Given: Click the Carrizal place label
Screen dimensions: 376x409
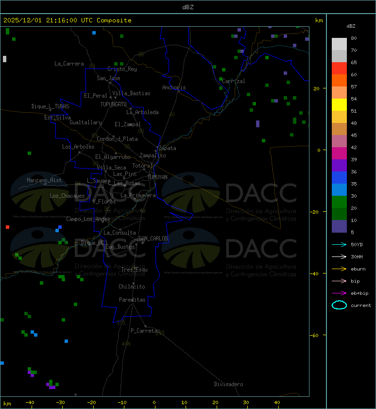Looking at the screenshot, I should pos(234,81).
